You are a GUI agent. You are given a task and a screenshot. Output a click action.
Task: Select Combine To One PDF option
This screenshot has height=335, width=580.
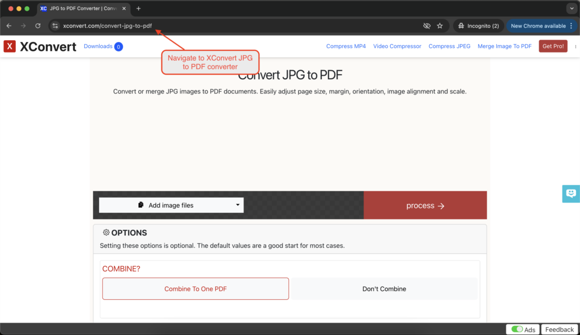pyautogui.click(x=195, y=289)
